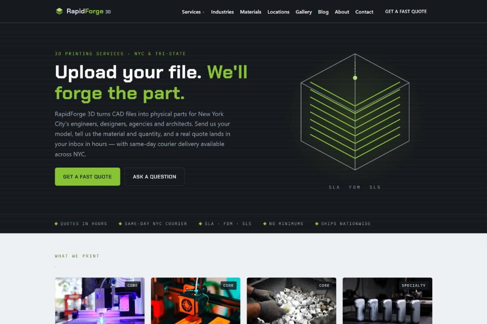Click the diamond icon beside NO MINIMUMS
The image size is (487, 324).
coord(265,223)
